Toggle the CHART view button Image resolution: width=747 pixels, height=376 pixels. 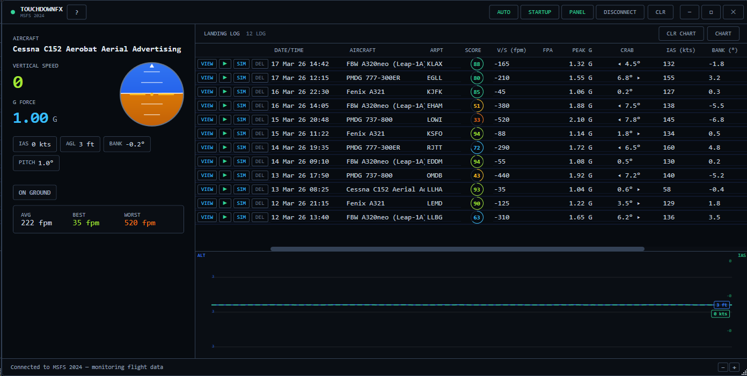tap(723, 33)
